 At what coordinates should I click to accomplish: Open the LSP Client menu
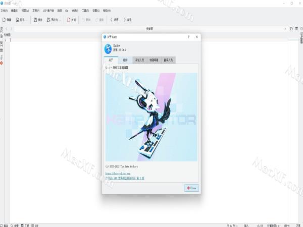[x=48, y=11]
